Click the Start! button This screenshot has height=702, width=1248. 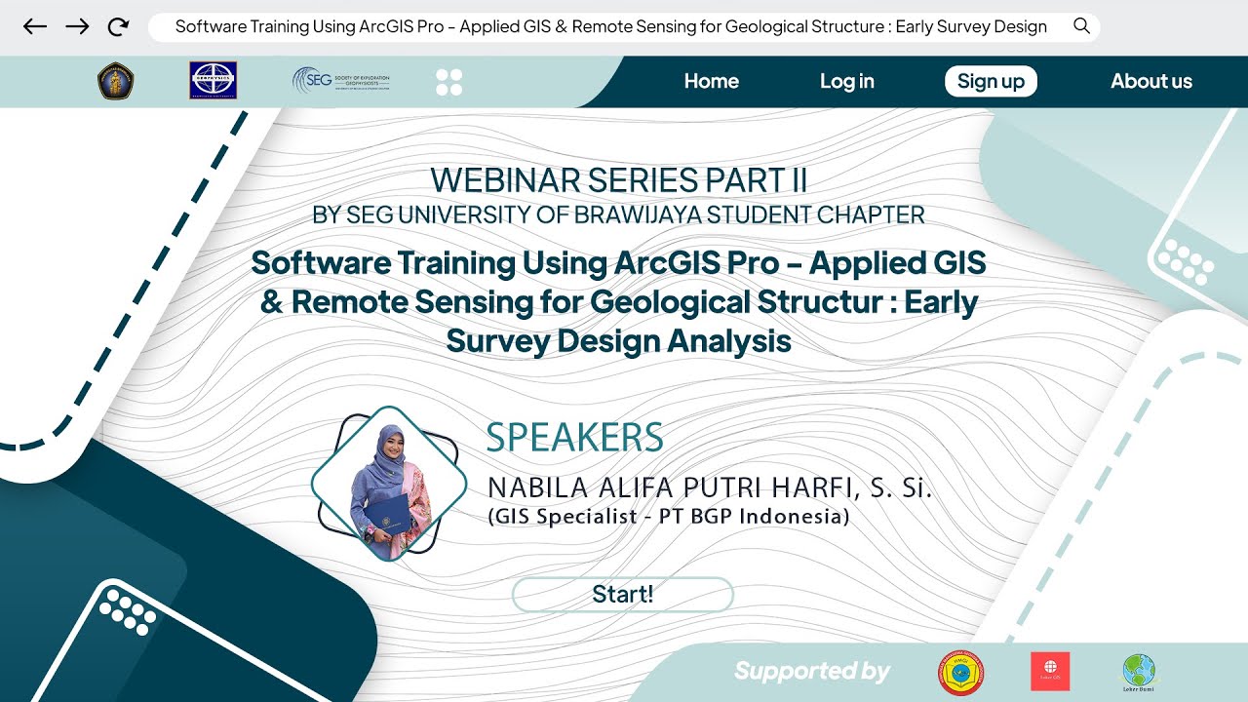coord(622,594)
